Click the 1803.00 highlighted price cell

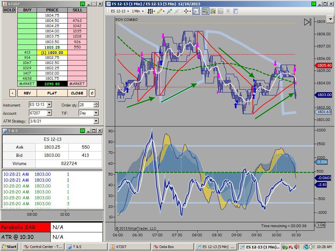[52, 53]
